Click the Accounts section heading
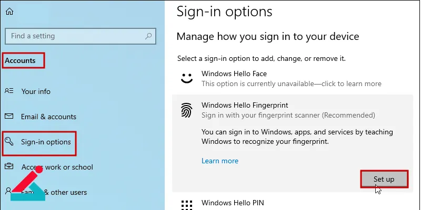This screenshot has width=421, height=210. point(20,60)
